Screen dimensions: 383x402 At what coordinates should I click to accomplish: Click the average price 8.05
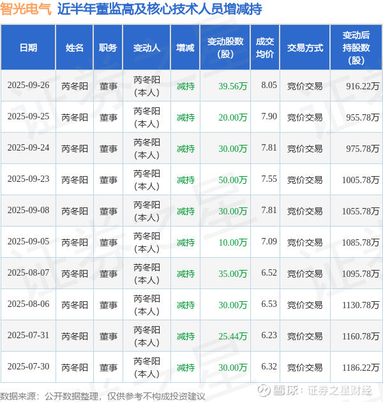click(x=269, y=85)
